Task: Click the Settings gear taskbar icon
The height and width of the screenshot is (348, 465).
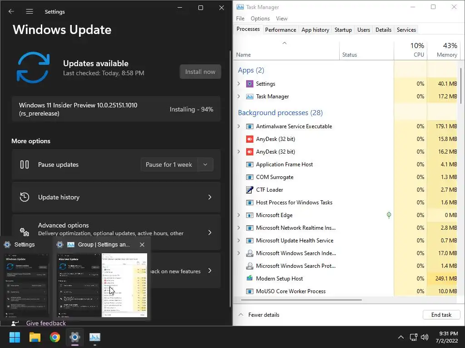Action: (75, 337)
